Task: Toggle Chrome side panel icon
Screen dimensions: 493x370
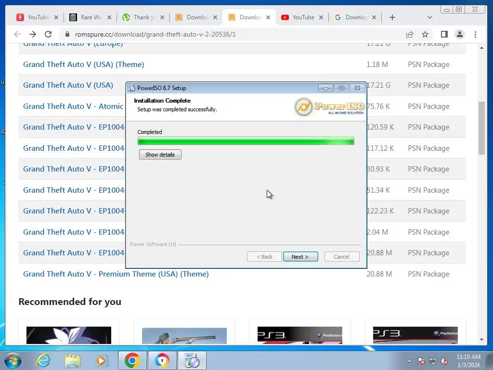Action: (x=444, y=34)
